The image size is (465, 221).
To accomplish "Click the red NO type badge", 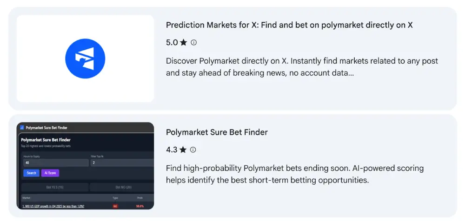I will (115, 206).
